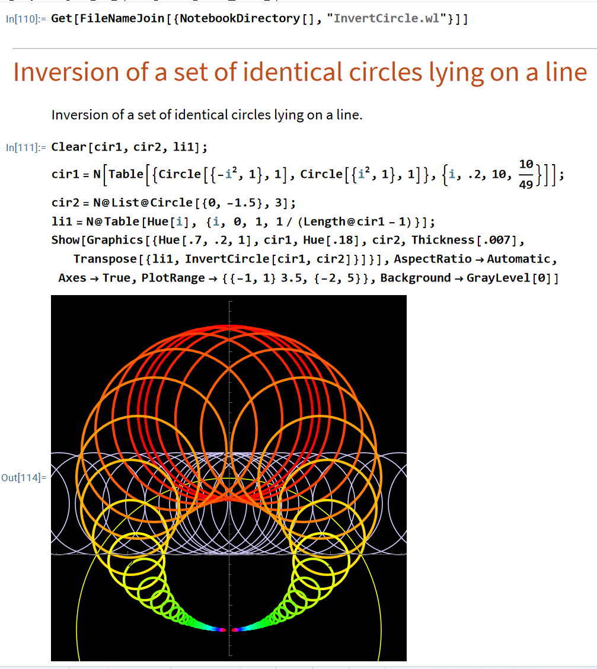Click the Out[114] output label

coord(25,478)
